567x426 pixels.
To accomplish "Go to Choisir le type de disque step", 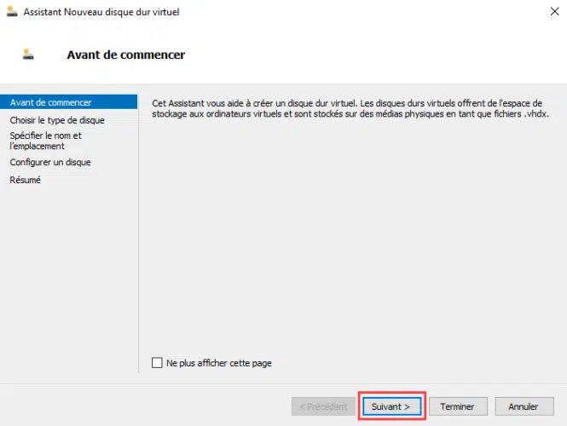I will tap(57, 120).
